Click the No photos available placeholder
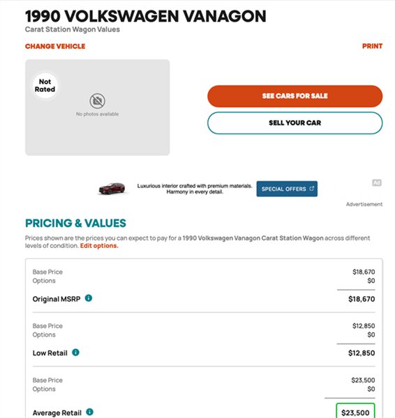This screenshot has height=418, width=395. [x=97, y=107]
